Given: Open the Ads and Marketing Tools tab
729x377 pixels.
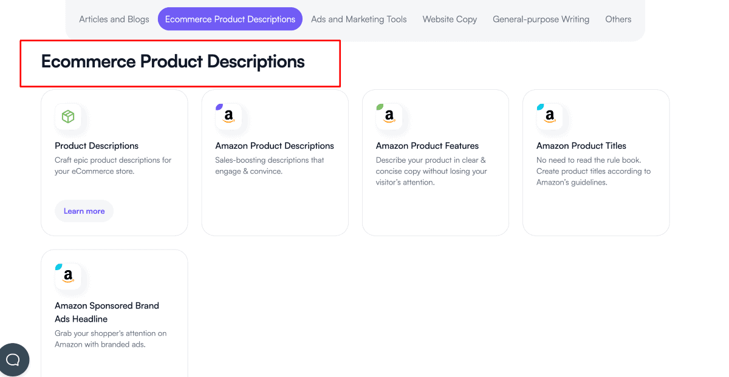Looking at the screenshot, I should 359,19.
